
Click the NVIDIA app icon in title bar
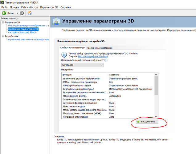(2, 2)
